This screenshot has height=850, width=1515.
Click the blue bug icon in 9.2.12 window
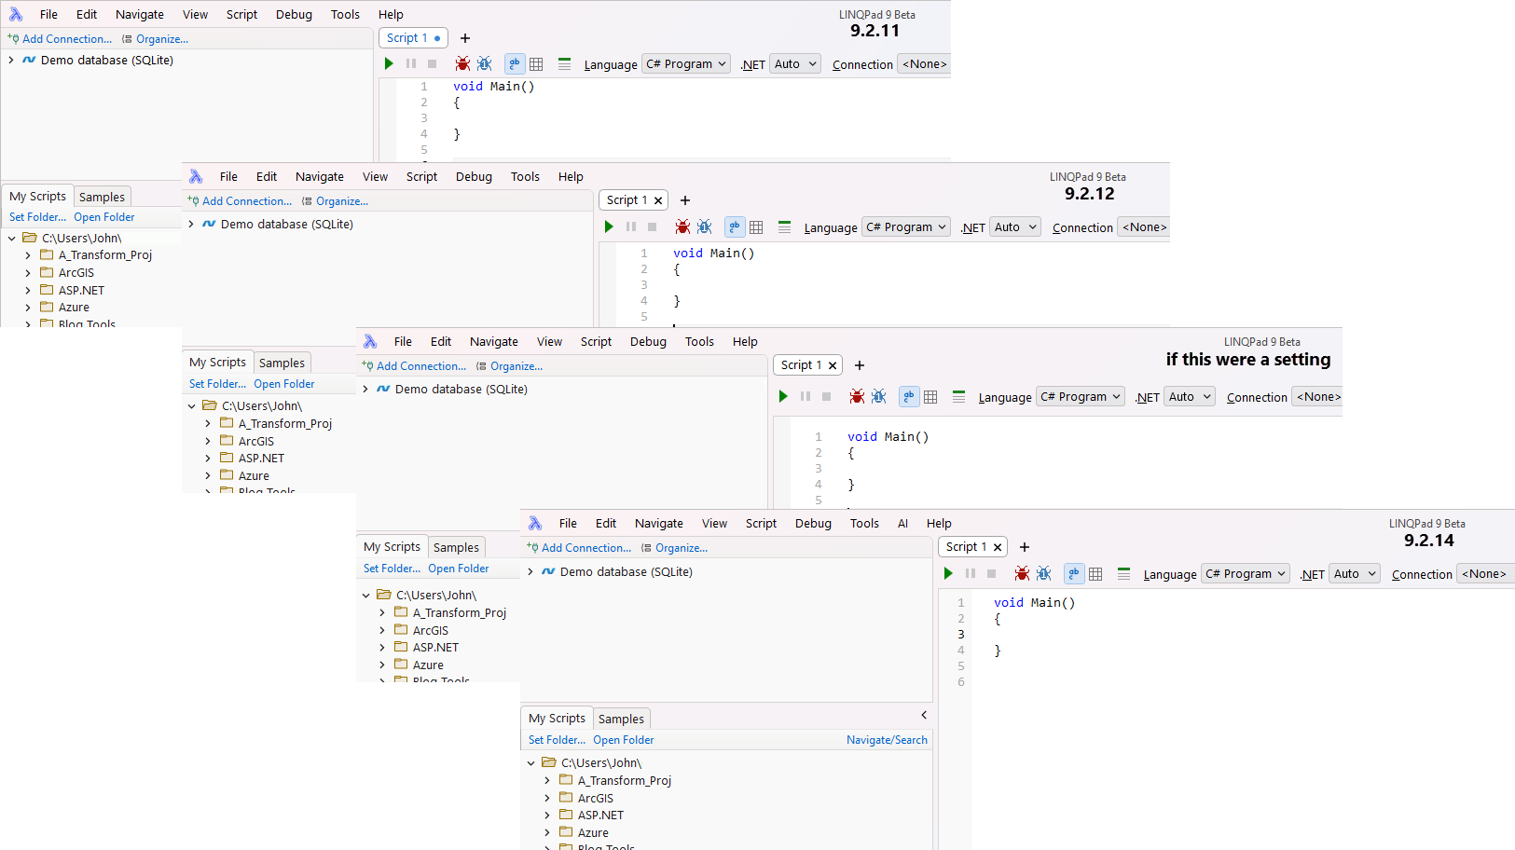pos(704,226)
